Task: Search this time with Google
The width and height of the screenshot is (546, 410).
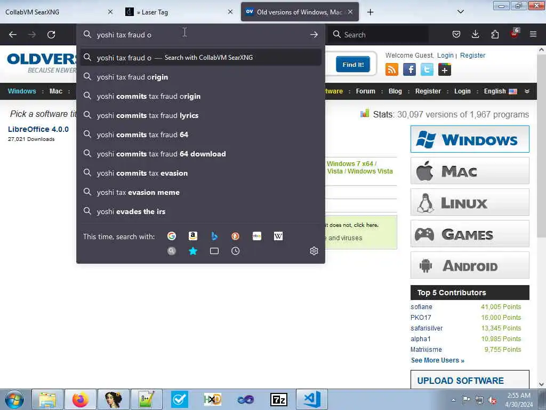Action: click(172, 236)
